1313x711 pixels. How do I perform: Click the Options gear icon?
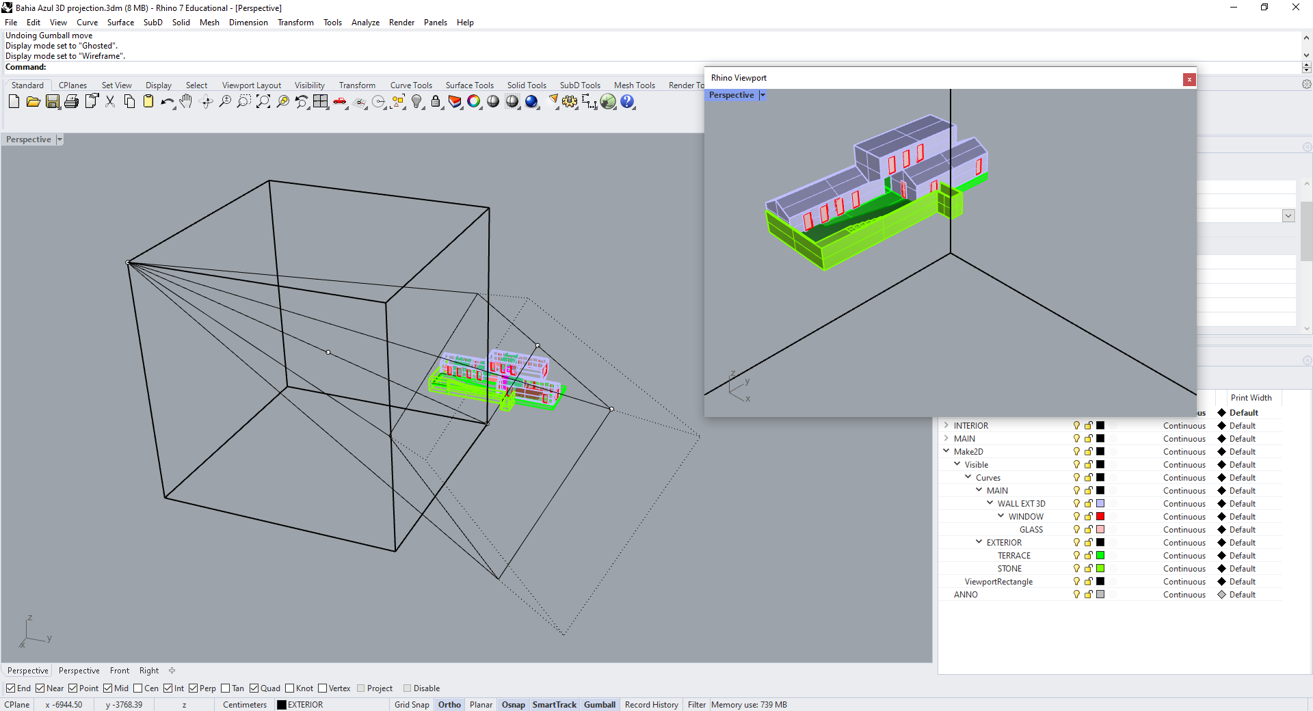pyautogui.click(x=570, y=102)
